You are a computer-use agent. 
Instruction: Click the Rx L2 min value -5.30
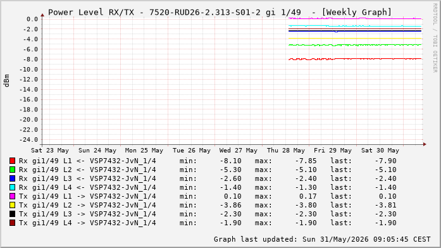point(231,170)
